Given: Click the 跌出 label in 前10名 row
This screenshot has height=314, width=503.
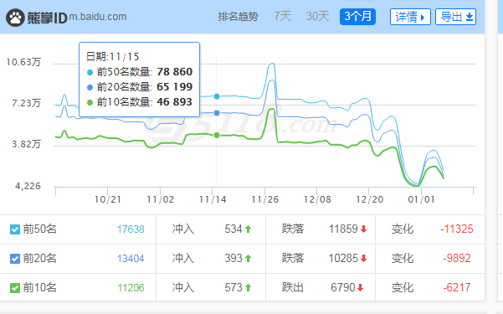Looking at the screenshot, I should pyautogui.click(x=293, y=287).
